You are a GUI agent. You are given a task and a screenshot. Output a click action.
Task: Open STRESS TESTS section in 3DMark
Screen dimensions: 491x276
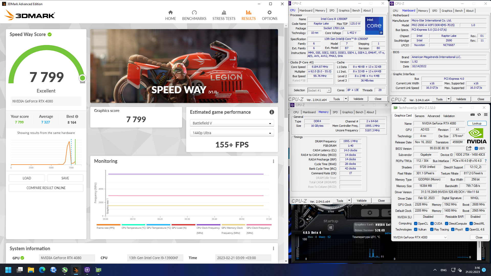[224, 15]
